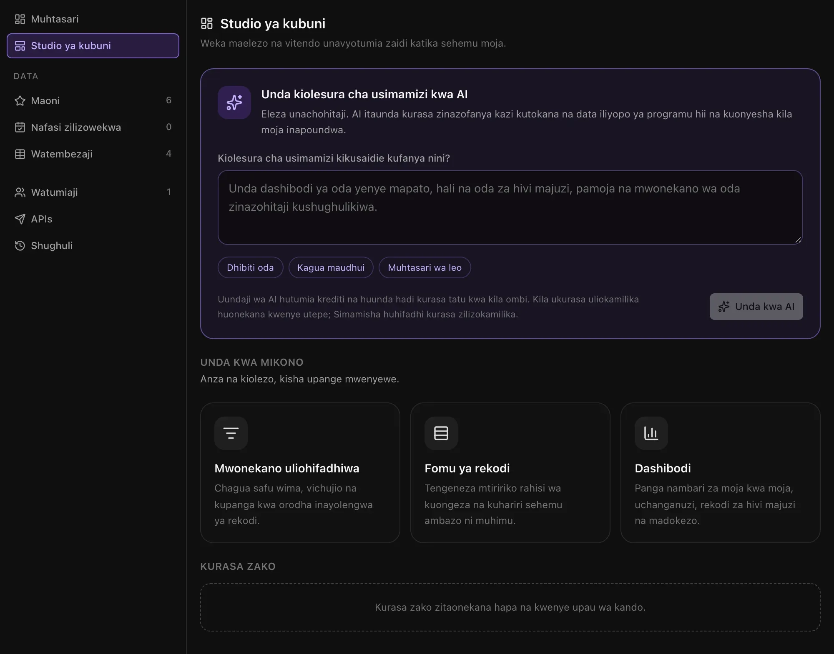Open Nafasi zilizowekwa in the sidebar
834x654 pixels.
(93, 127)
